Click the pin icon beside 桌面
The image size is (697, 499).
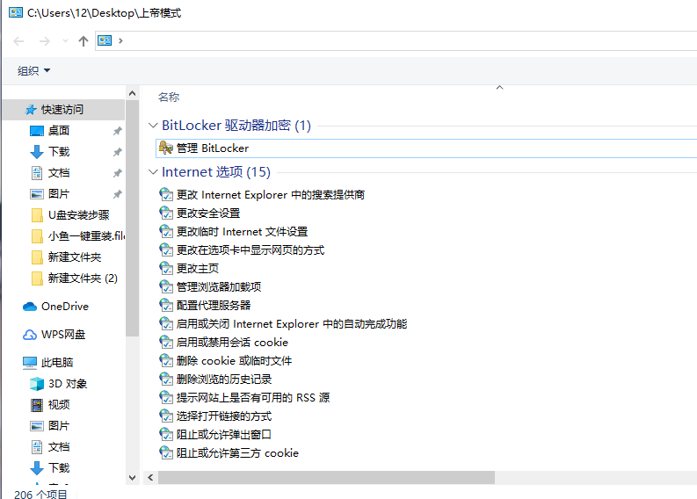(x=118, y=131)
